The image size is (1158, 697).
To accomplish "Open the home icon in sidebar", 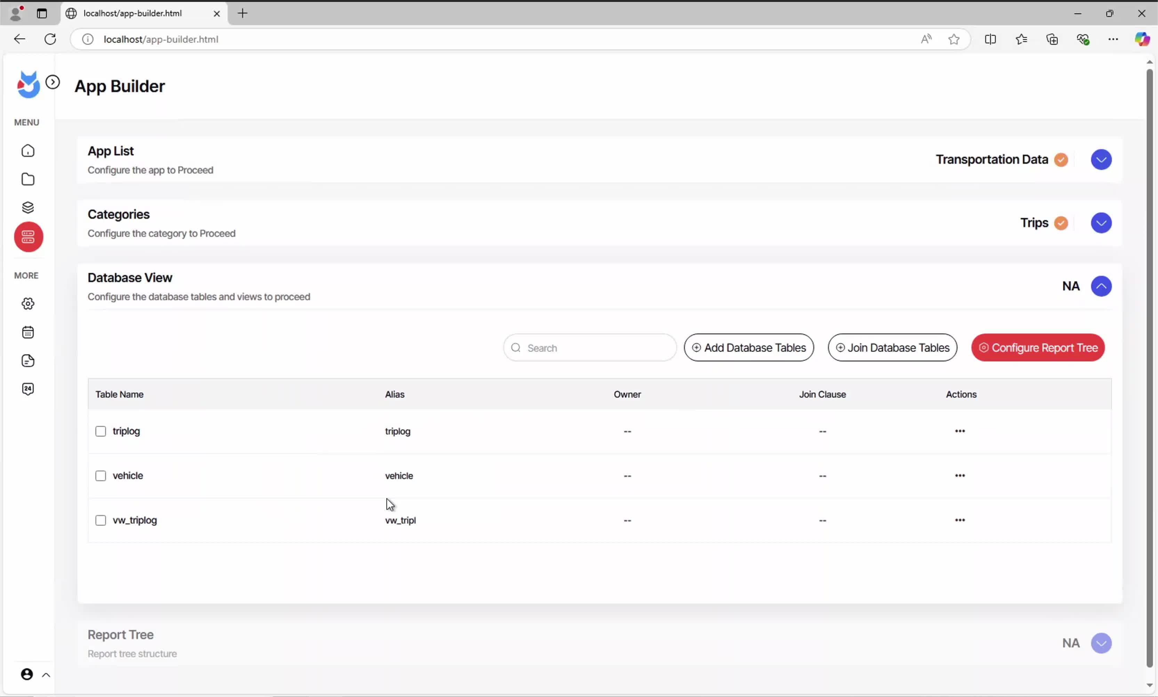I will (28, 151).
